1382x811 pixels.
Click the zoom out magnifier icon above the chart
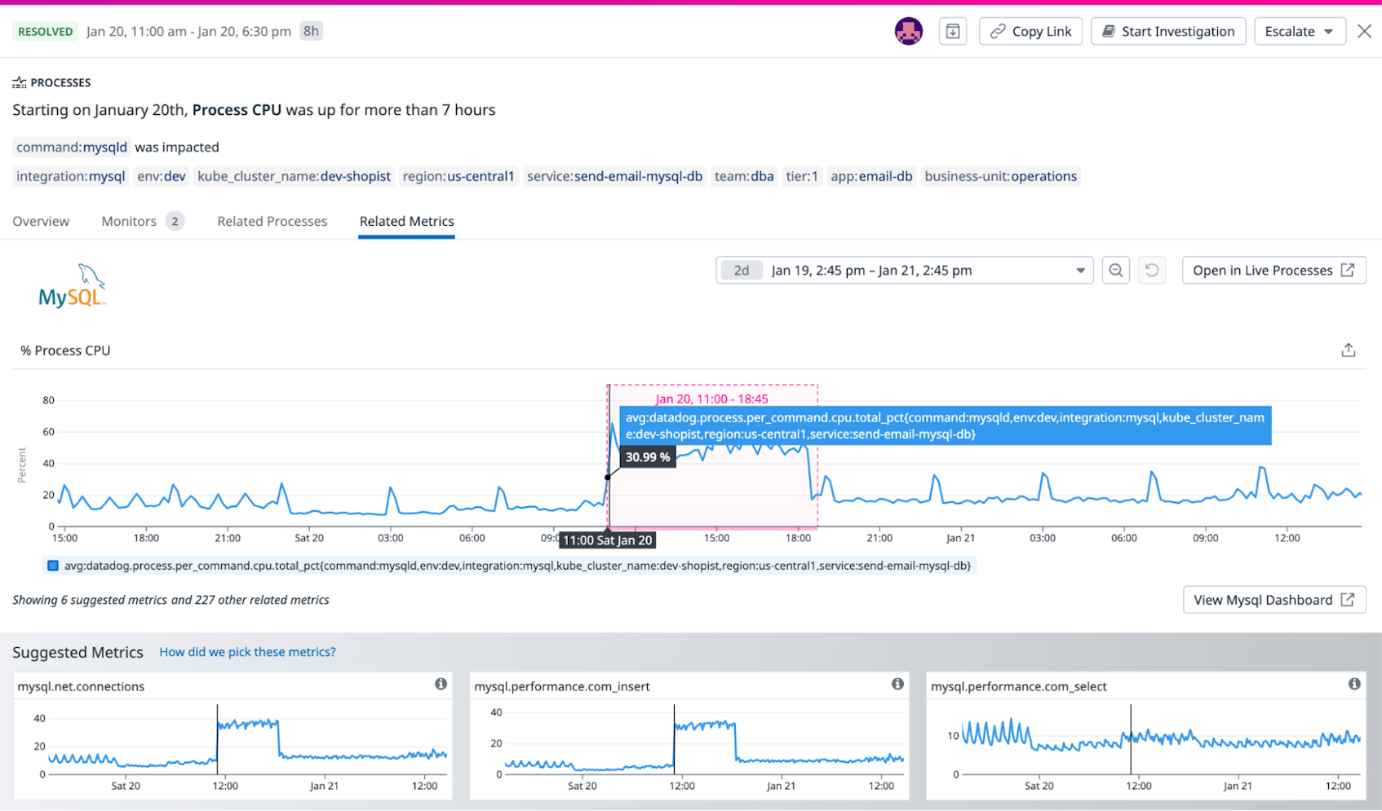point(1115,270)
